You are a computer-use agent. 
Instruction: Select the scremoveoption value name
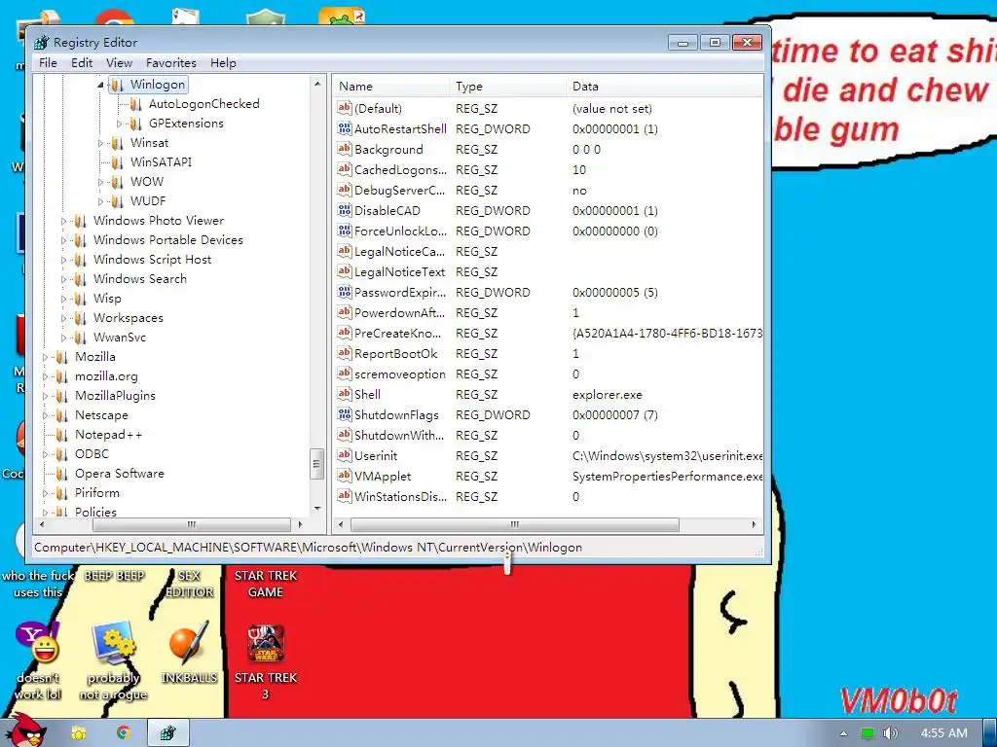(x=400, y=374)
